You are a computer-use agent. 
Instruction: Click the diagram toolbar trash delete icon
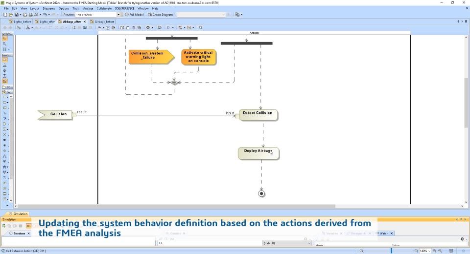134,27
